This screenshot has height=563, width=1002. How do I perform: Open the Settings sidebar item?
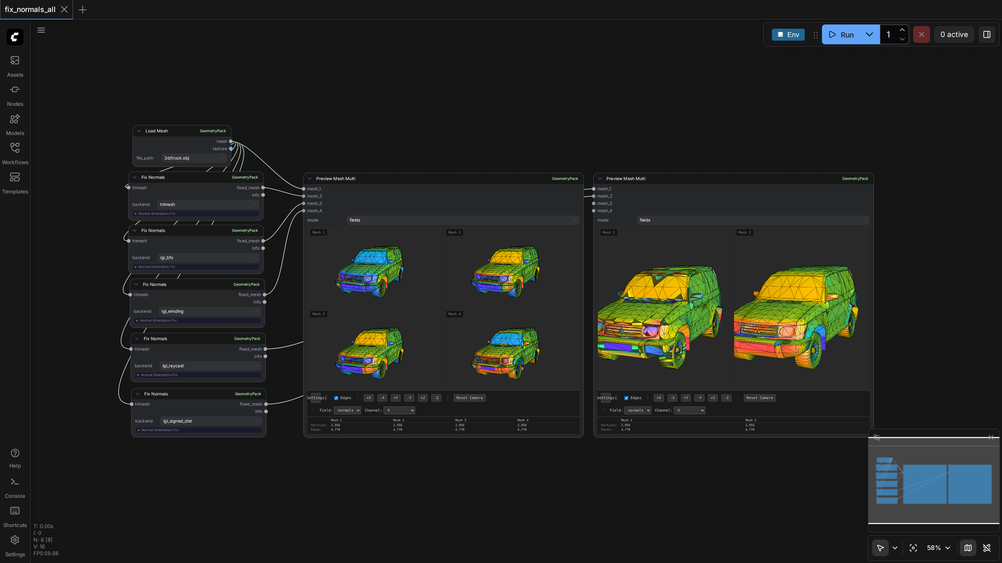click(x=15, y=546)
